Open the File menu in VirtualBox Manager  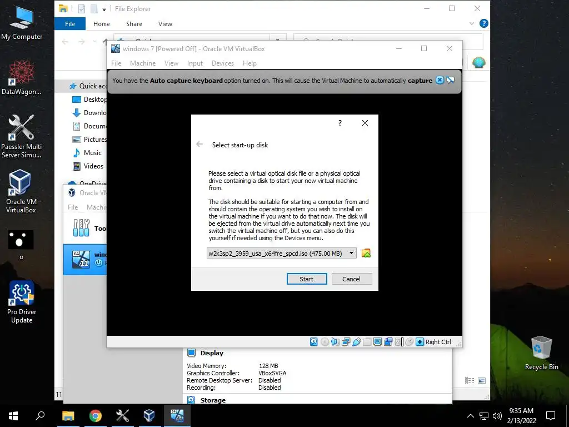(73, 207)
